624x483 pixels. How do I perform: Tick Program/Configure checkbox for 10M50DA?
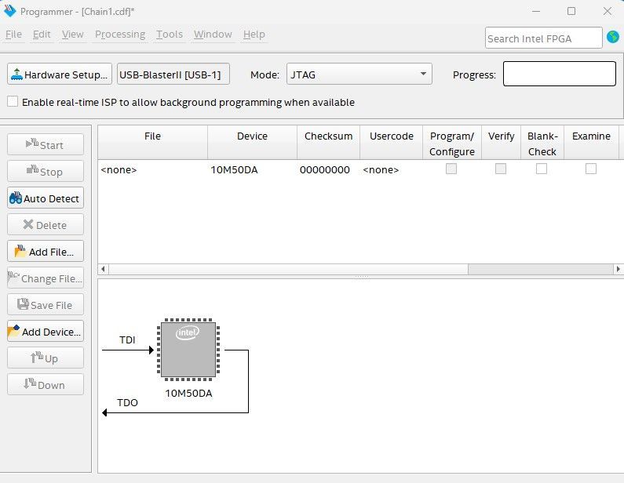(451, 169)
